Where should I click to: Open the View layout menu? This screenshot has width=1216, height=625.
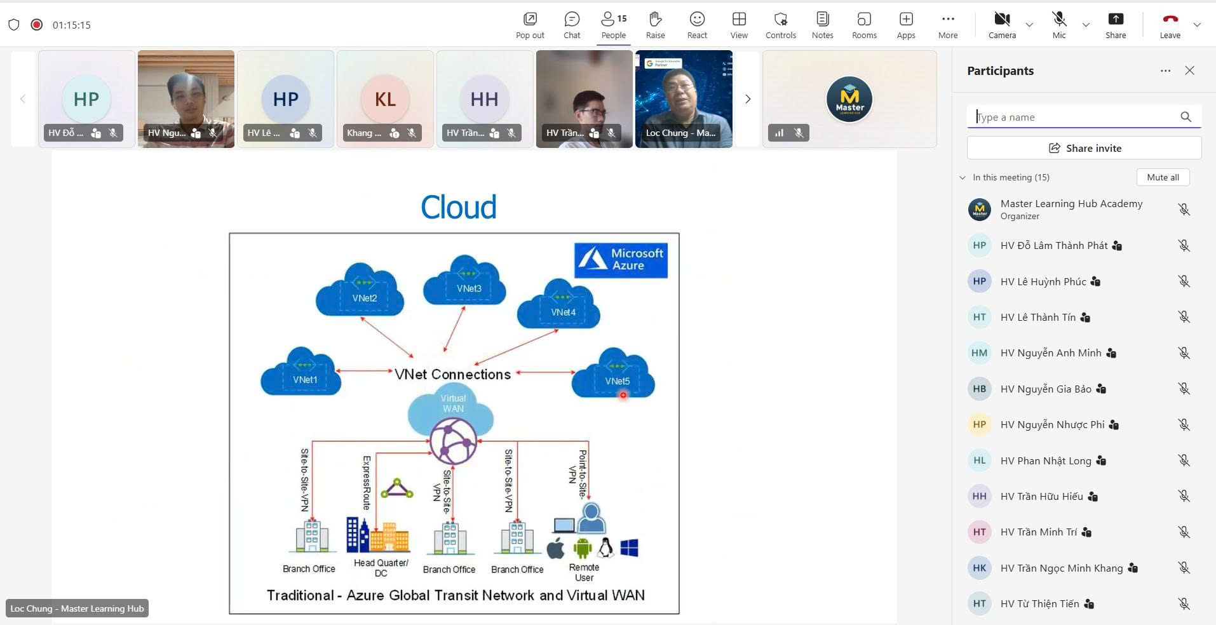[739, 25]
